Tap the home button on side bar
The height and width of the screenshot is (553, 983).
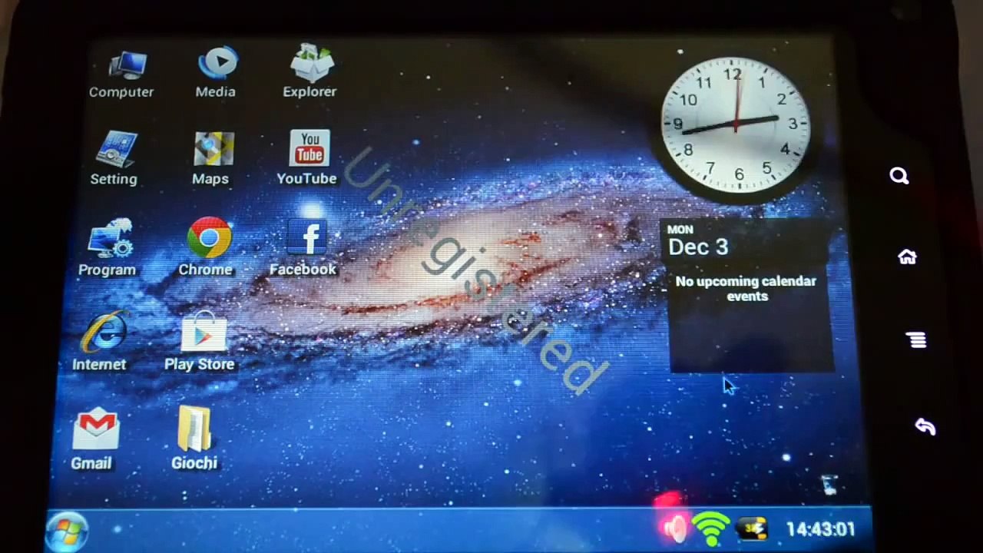pyautogui.click(x=908, y=257)
